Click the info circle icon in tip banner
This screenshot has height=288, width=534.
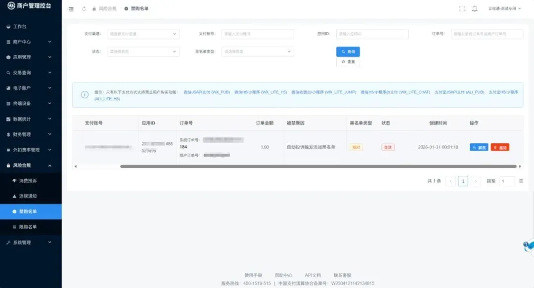[85, 95]
